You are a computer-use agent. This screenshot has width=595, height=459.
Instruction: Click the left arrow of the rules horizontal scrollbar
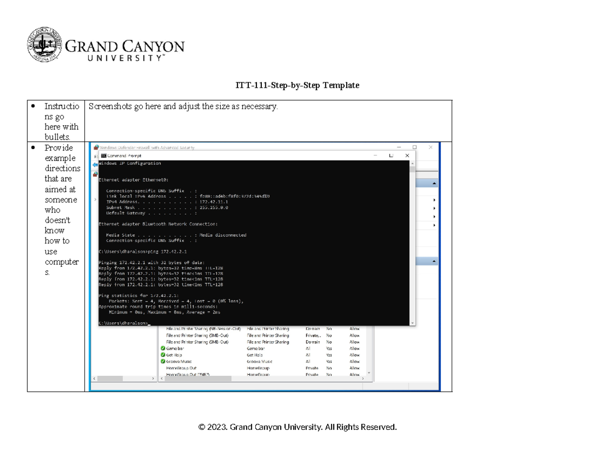161,378
